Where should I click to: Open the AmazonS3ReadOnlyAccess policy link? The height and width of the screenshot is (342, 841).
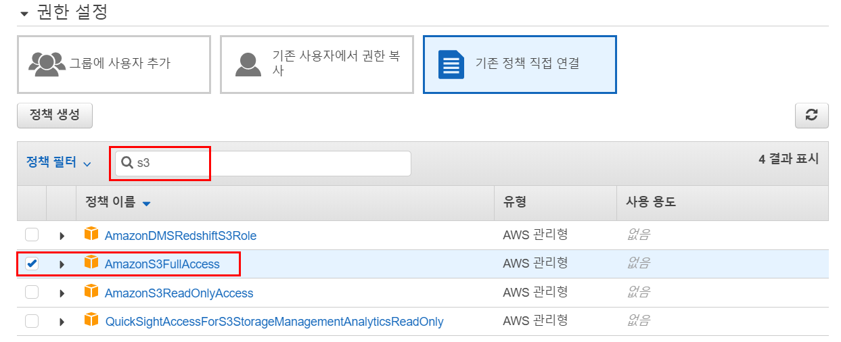[x=179, y=293]
